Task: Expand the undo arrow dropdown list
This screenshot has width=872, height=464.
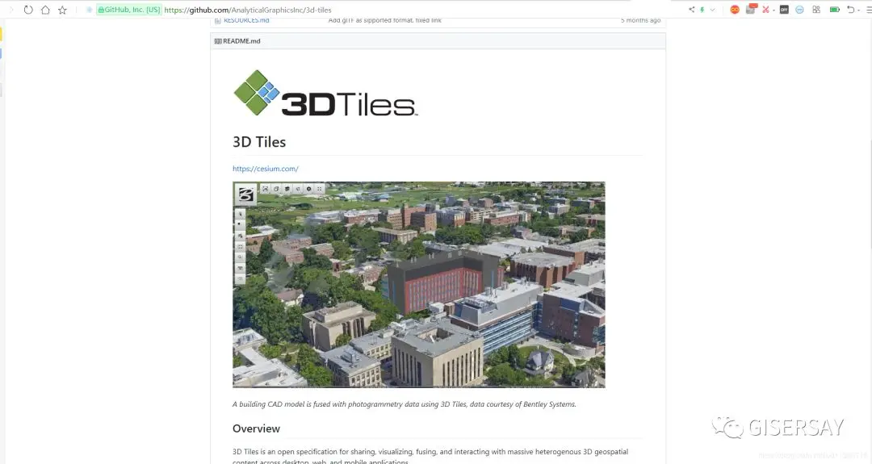Action: click(x=858, y=10)
